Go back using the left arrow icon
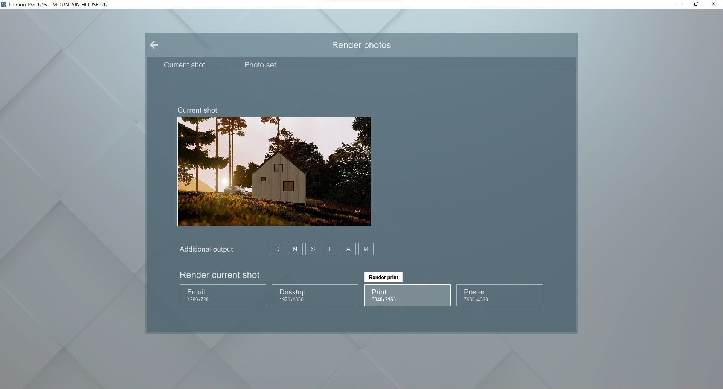 (x=154, y=45)
